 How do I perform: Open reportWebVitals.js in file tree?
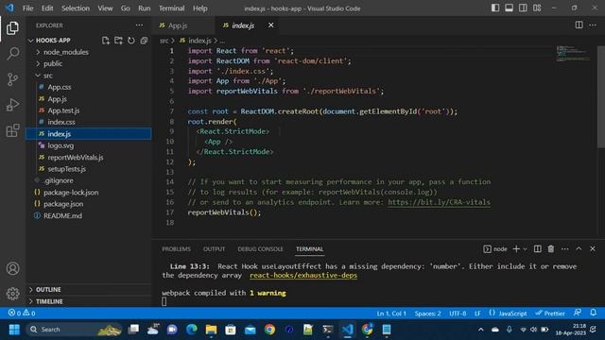point(76,158)
